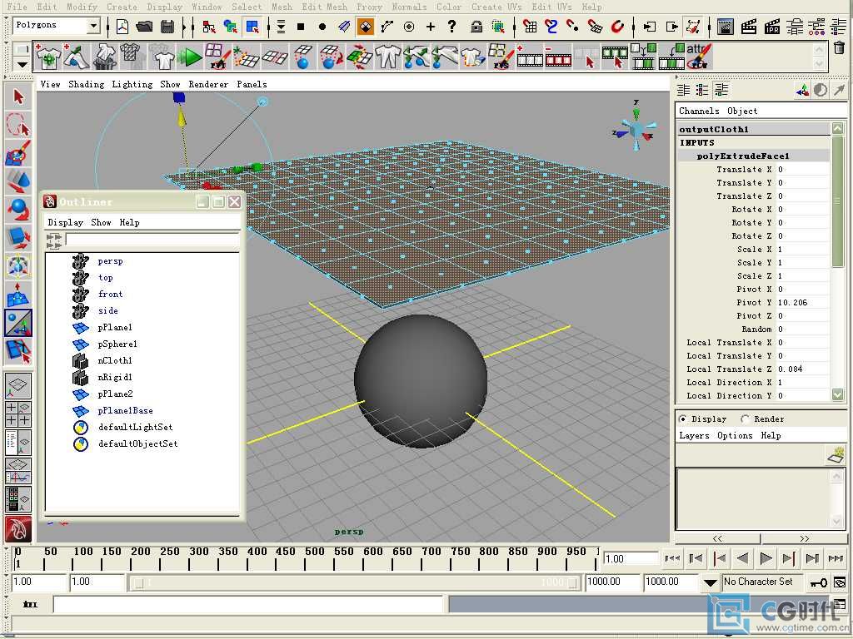The image size is (853, 639).
Task: Activate the Lasso tool in toolbox
Action: tap(18, 125)
